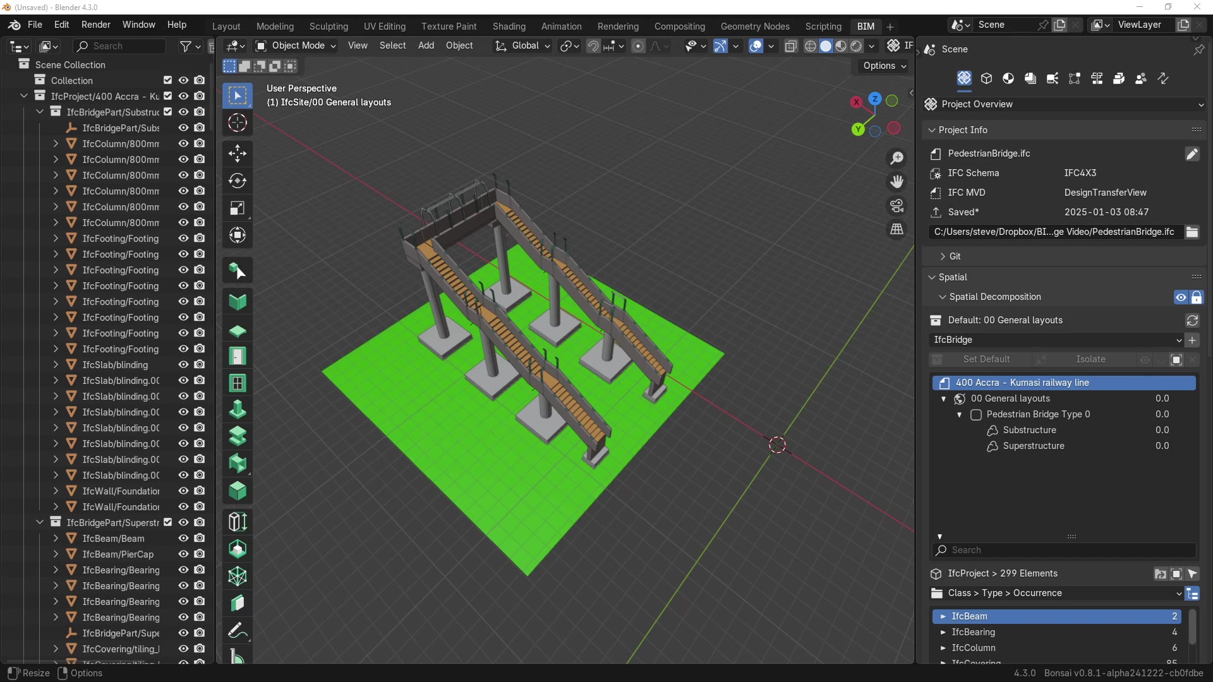Click the blue Z axis gizmo ball

pyautogui.click(x=875, y=99)
